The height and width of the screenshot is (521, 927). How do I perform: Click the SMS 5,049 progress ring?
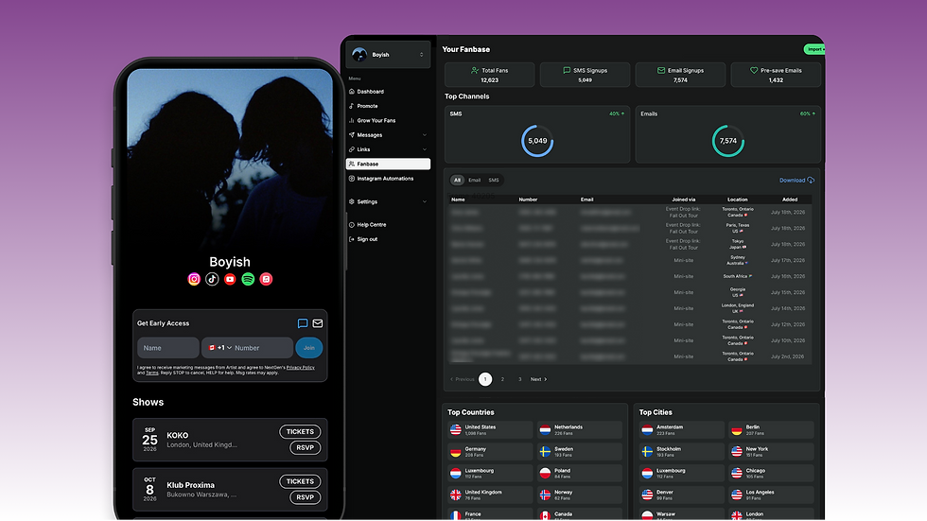pos(537,141)
